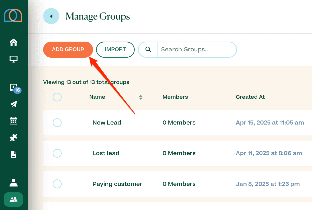312x210 pixels.
Task: Click the app logo at top left
Action: tap(13, 15)
